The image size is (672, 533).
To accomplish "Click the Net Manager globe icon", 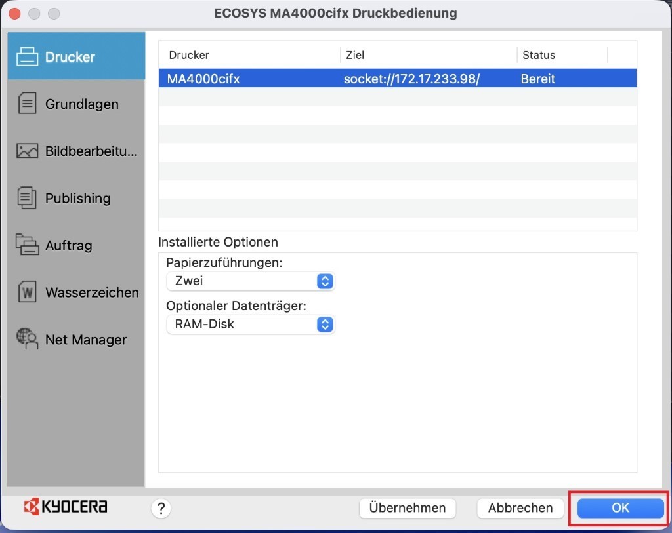I will tap(27, 339).
